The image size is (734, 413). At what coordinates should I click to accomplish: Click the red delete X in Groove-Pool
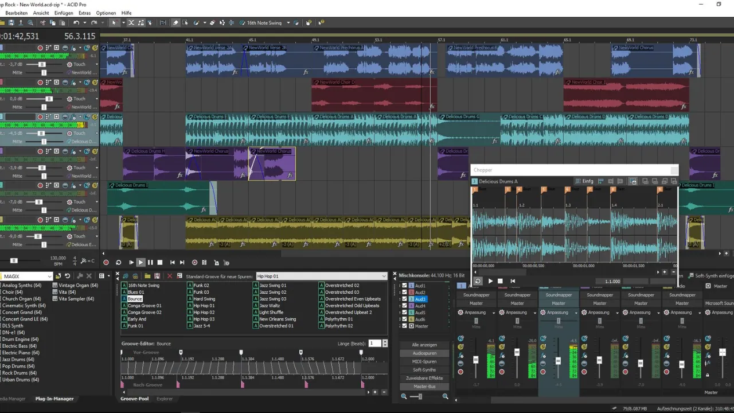(169, 276)
